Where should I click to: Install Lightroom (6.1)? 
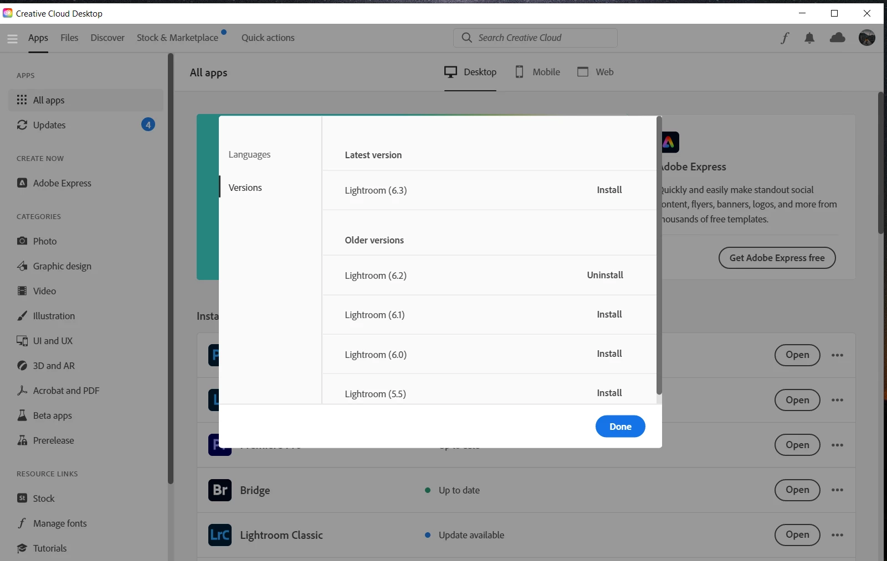click(x=609, y=314)
